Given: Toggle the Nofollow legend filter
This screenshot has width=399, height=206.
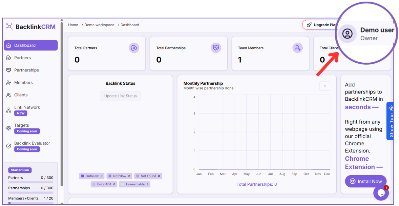Looking at the screenshot, I should pos(119,176).
